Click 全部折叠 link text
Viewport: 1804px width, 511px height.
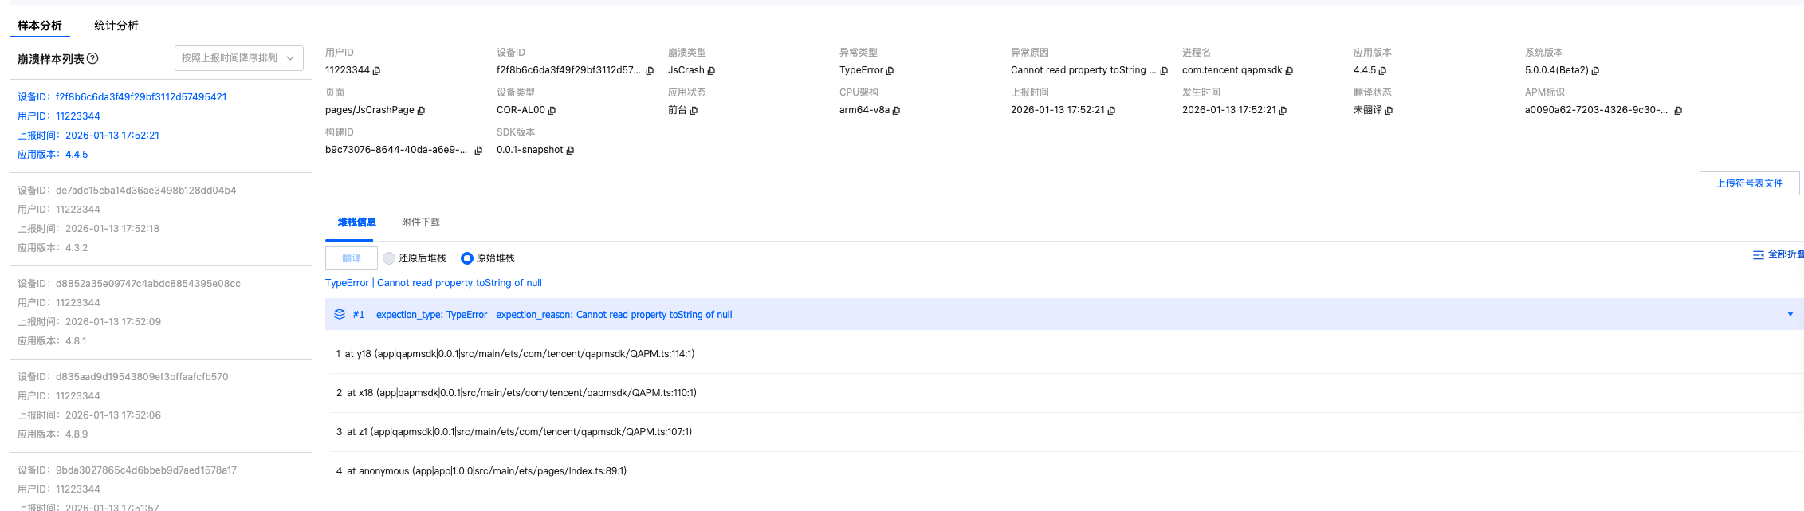[1786, 254]
